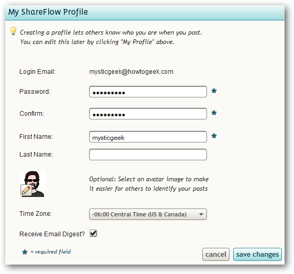
Task: Open the Time Zone dropdown
Action: [148, 214]
